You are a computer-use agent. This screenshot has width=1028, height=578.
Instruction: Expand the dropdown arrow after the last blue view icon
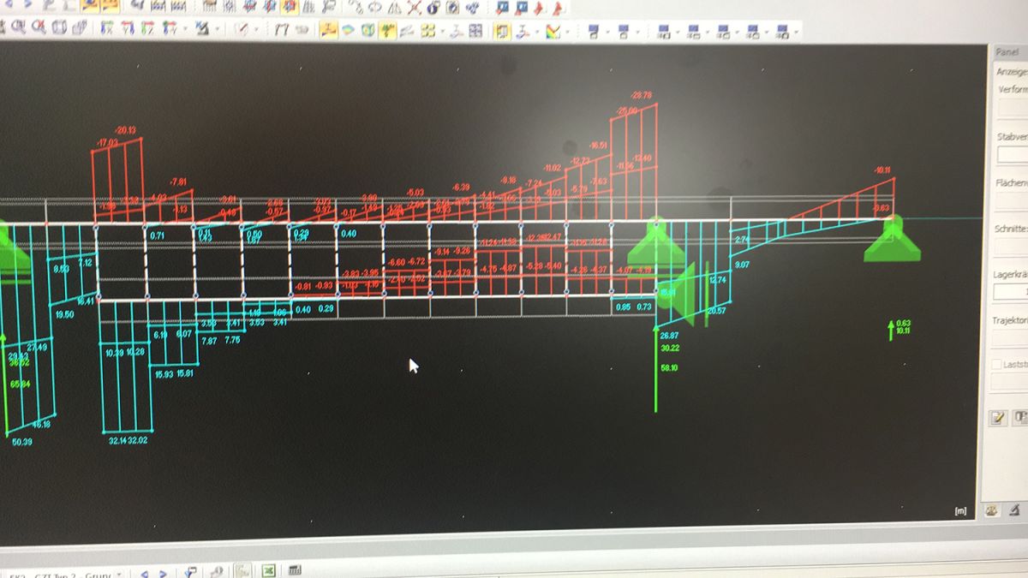tap(797, 33)
